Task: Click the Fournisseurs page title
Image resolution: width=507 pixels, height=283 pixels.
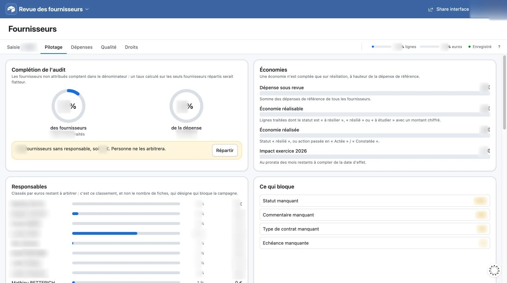Action: pyautogui.click(x=32, y=29)
